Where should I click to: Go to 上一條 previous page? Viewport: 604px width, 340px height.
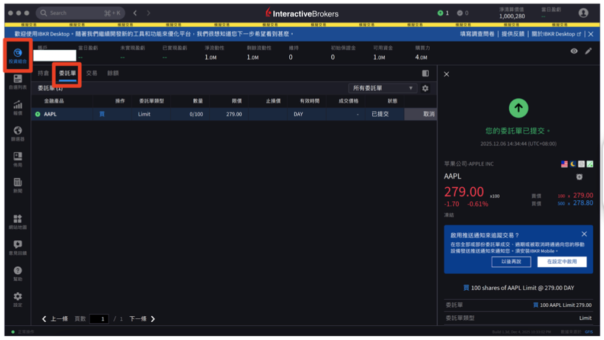tap(55, 319)
